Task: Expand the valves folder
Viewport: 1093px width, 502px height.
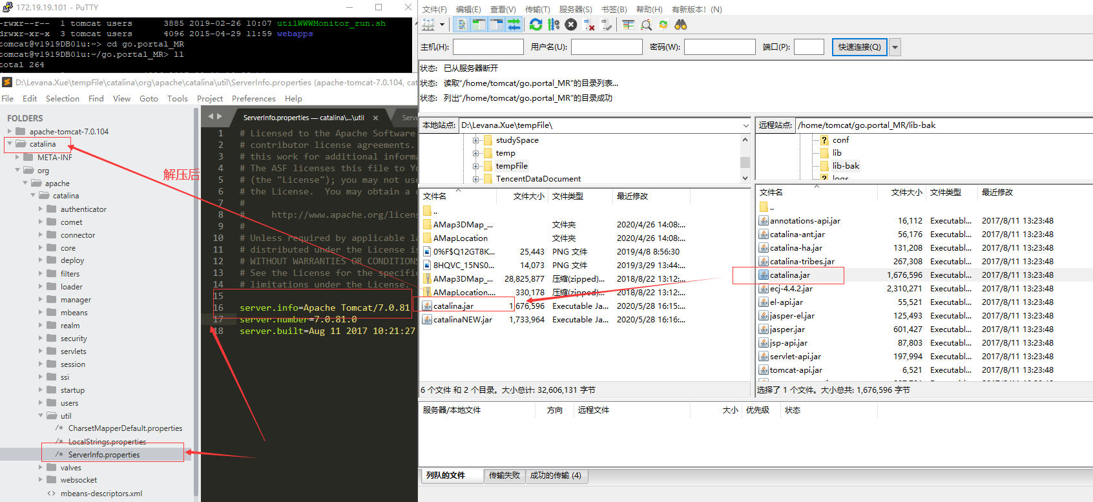Action: (41, 467)
